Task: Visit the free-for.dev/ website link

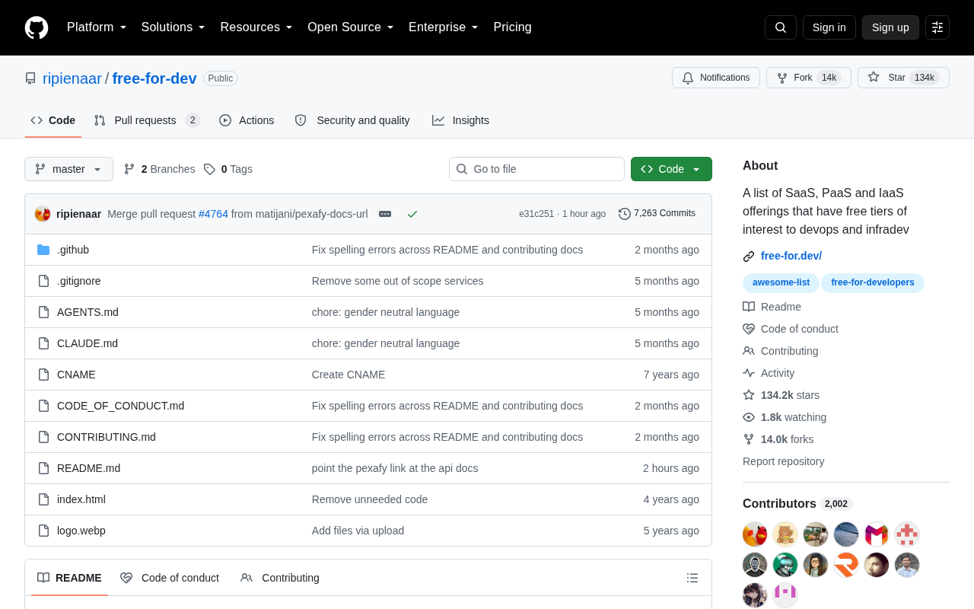Action: pyautogui.click(x=791, y=256)
